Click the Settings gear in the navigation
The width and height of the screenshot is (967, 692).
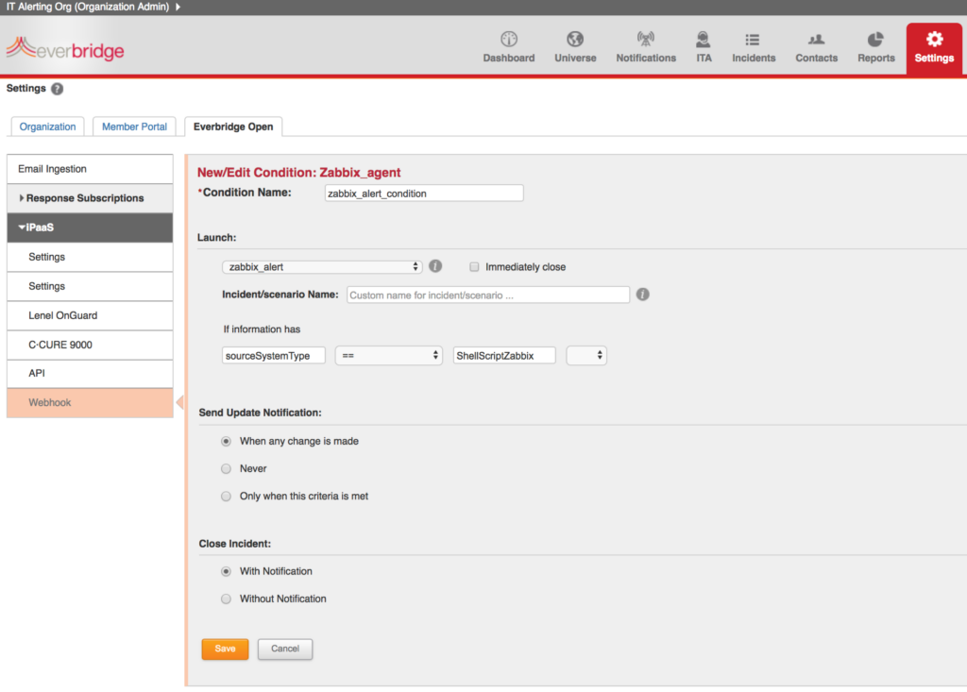click(934, 47)
